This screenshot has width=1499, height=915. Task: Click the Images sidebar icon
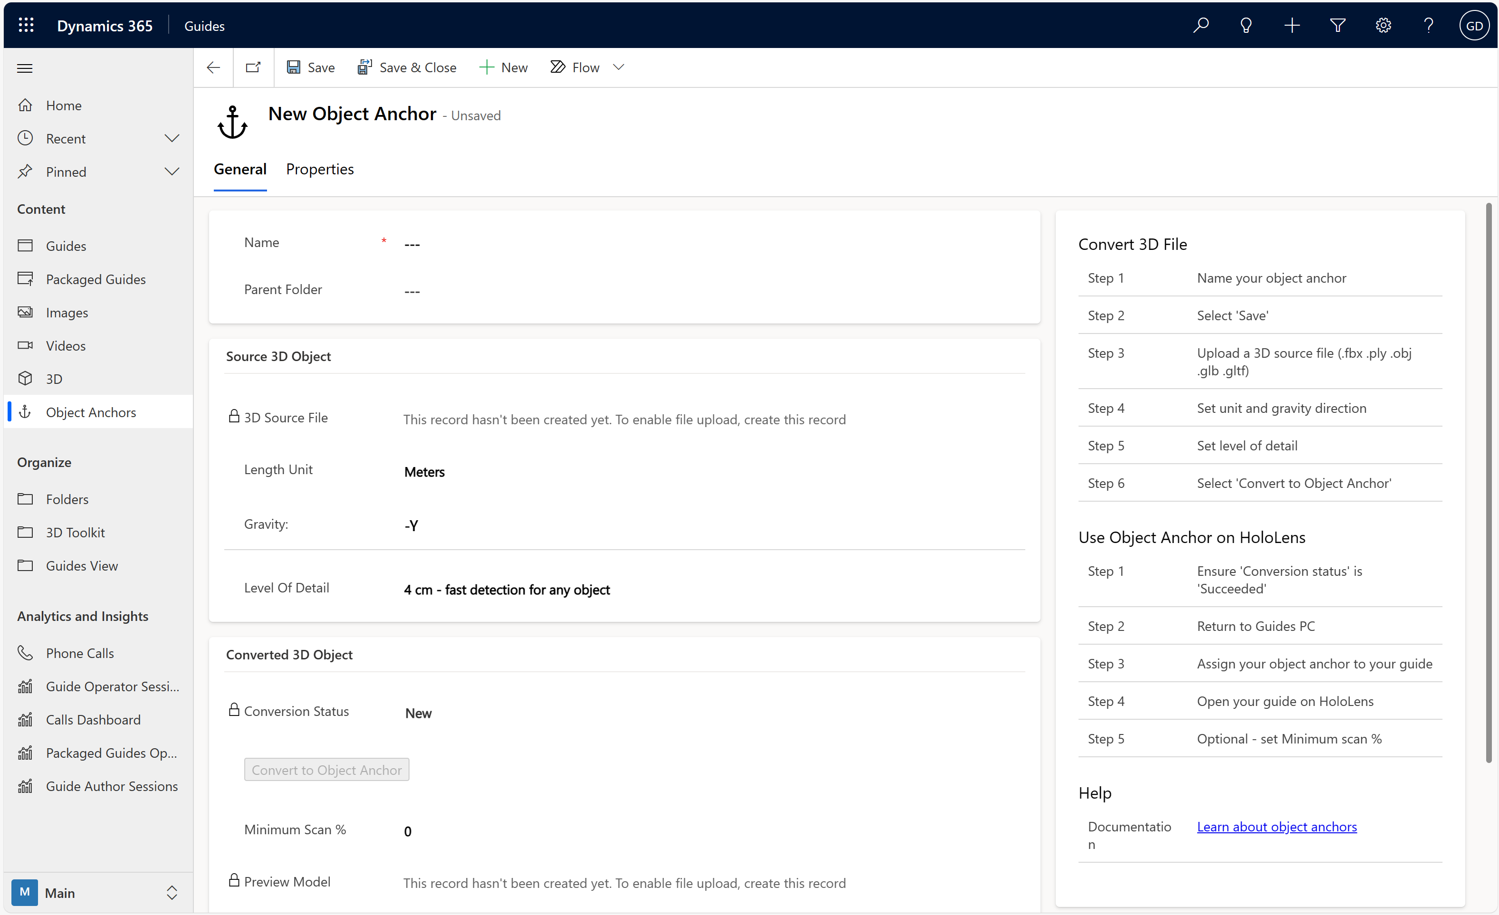tap(27, 312)
